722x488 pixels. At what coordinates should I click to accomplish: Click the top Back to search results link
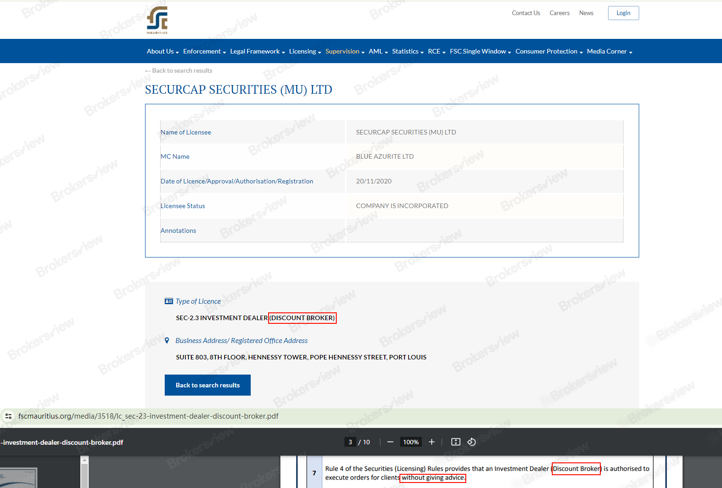point(178,71)
